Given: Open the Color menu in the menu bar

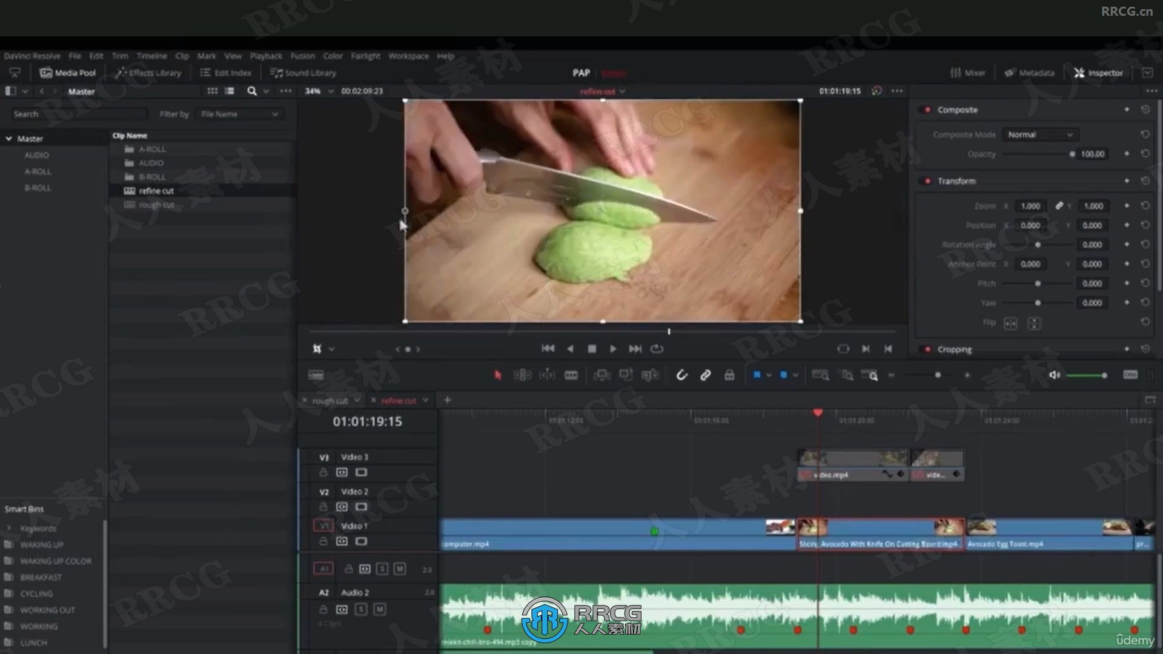Looking at the screenshot, I should tap(333, 55).
